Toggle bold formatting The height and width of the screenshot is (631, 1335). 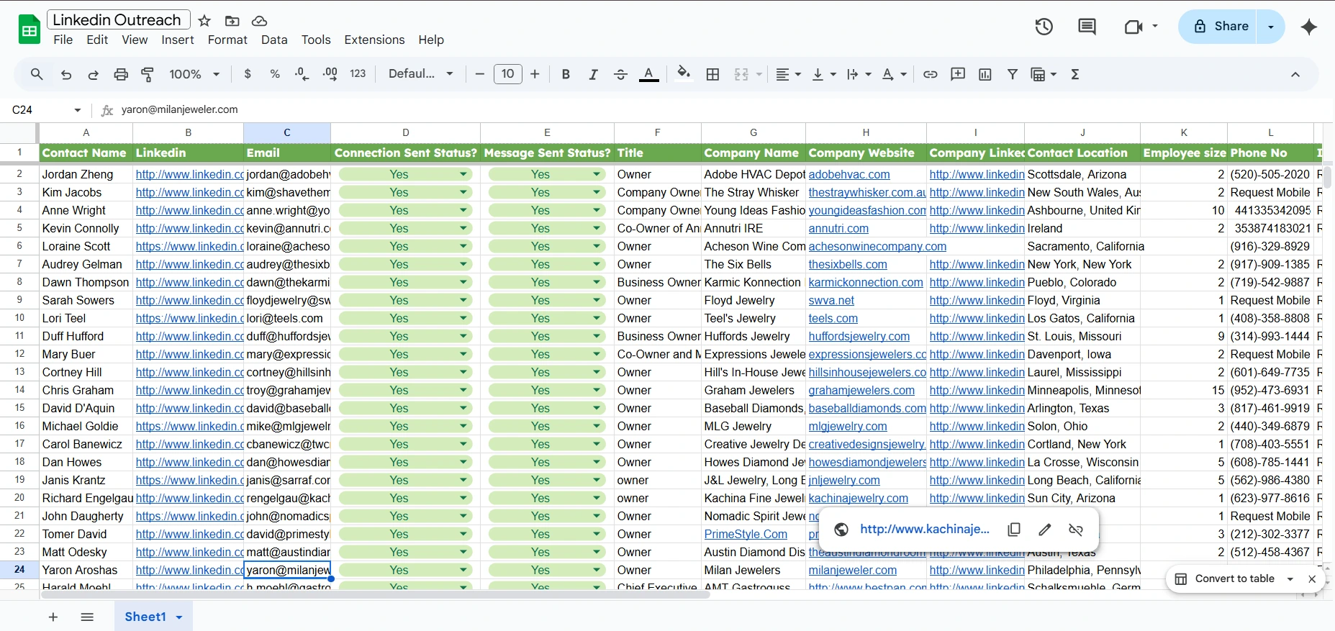(x=566, y=74)
